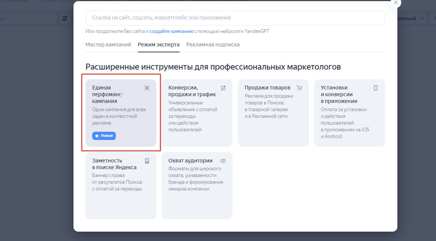Click the banner icon on Заметность в поиске Яндекса card

[x=147, y=161]
